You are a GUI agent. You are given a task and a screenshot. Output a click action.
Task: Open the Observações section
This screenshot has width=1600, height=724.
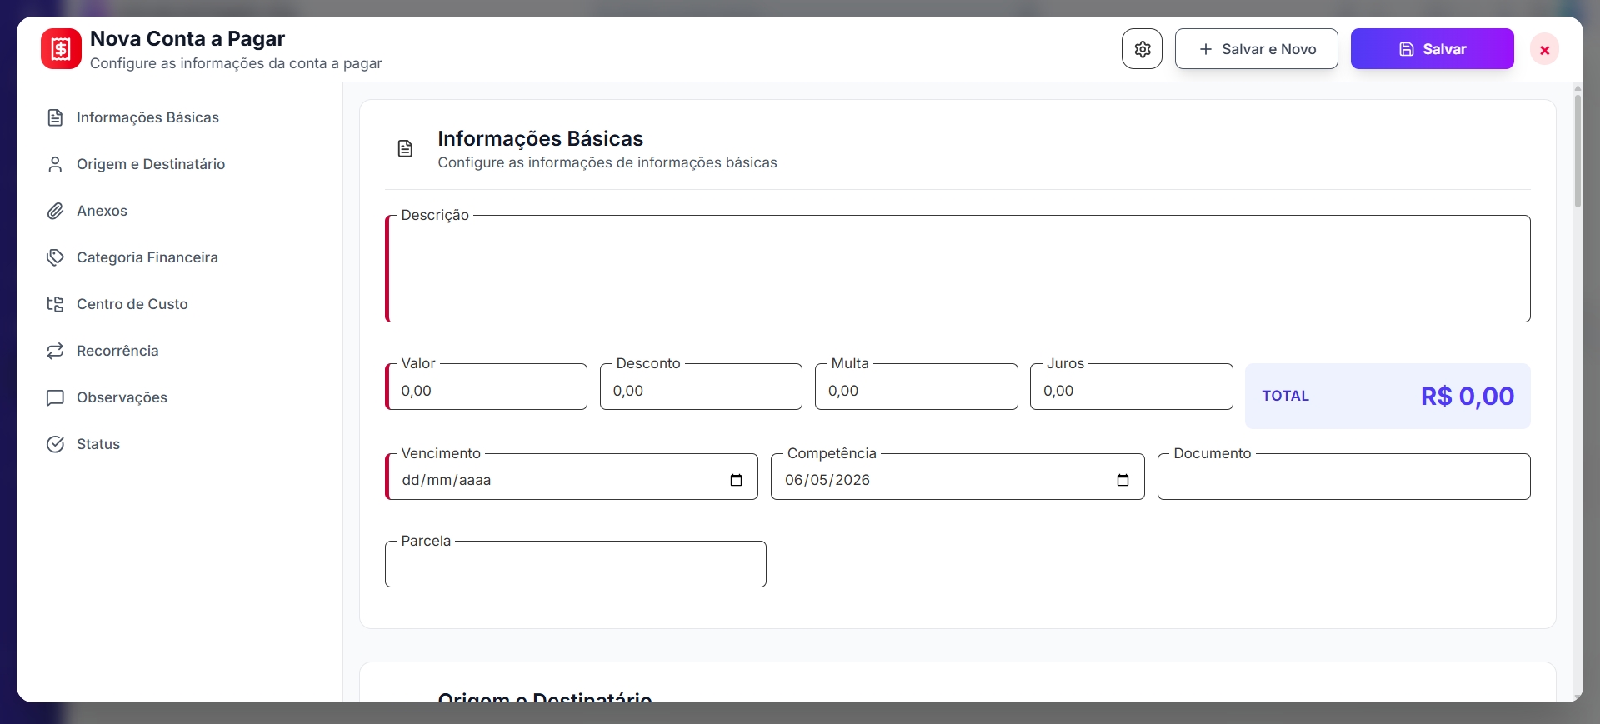pyautogui.click(x=122, y=397)
